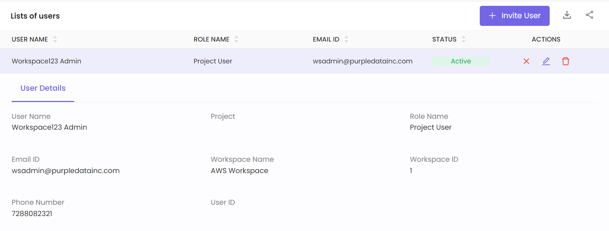The image size is (609, 231).
Task: Sort by Email ID column
Action: [x=346, y=39]
